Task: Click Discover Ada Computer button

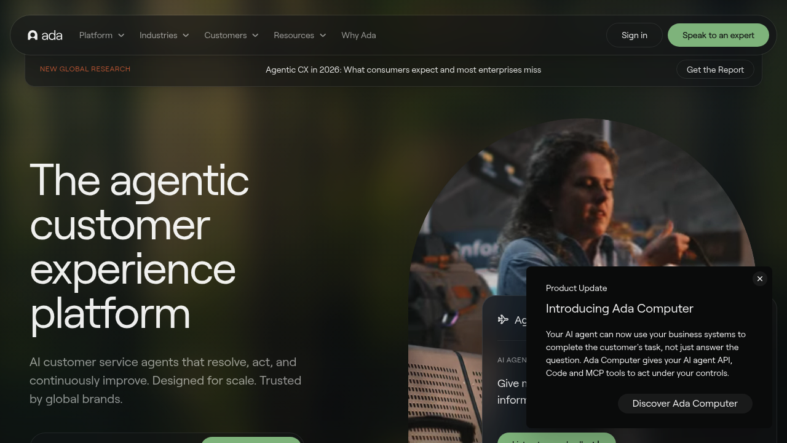Action: [685, 404]
